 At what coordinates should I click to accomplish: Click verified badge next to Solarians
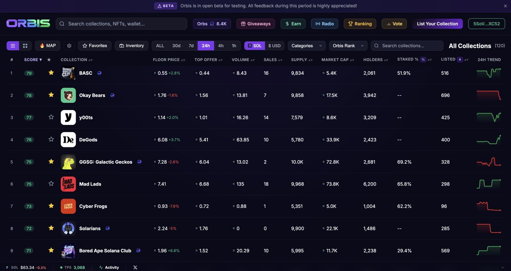tap(108, 229)
